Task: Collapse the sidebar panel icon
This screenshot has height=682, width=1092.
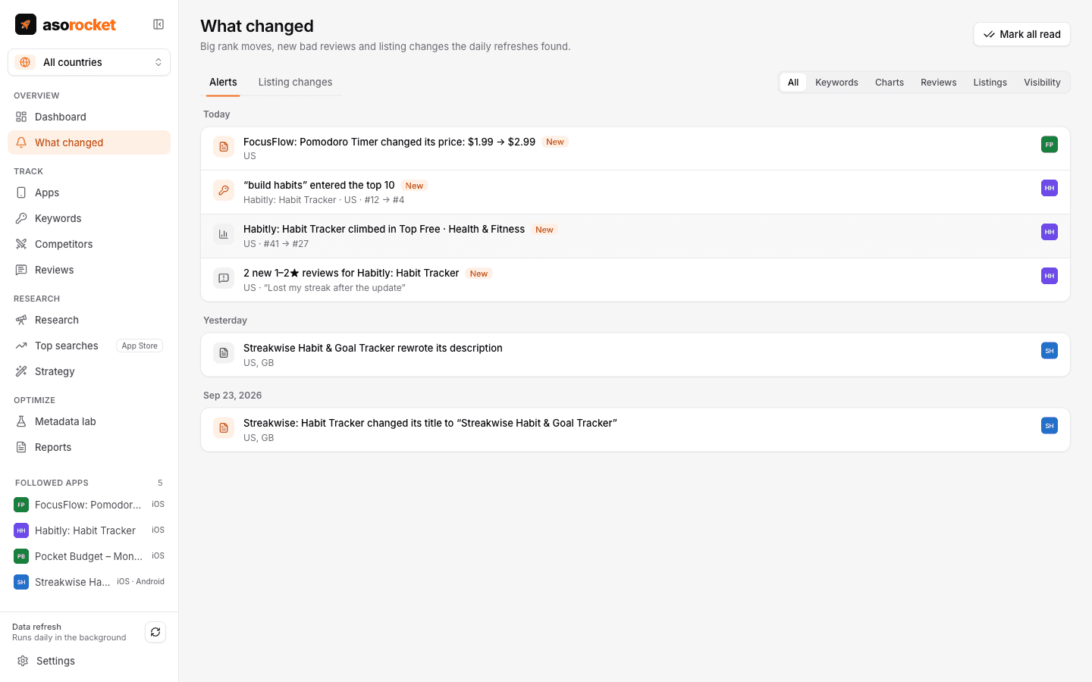Action: pos(158,24)
